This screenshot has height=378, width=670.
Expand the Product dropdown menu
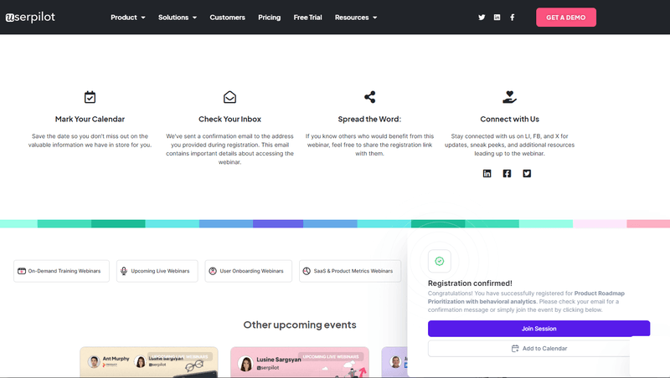pos(128,18)
